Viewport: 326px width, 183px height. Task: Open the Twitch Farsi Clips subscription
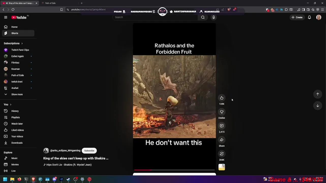(18, 50)
